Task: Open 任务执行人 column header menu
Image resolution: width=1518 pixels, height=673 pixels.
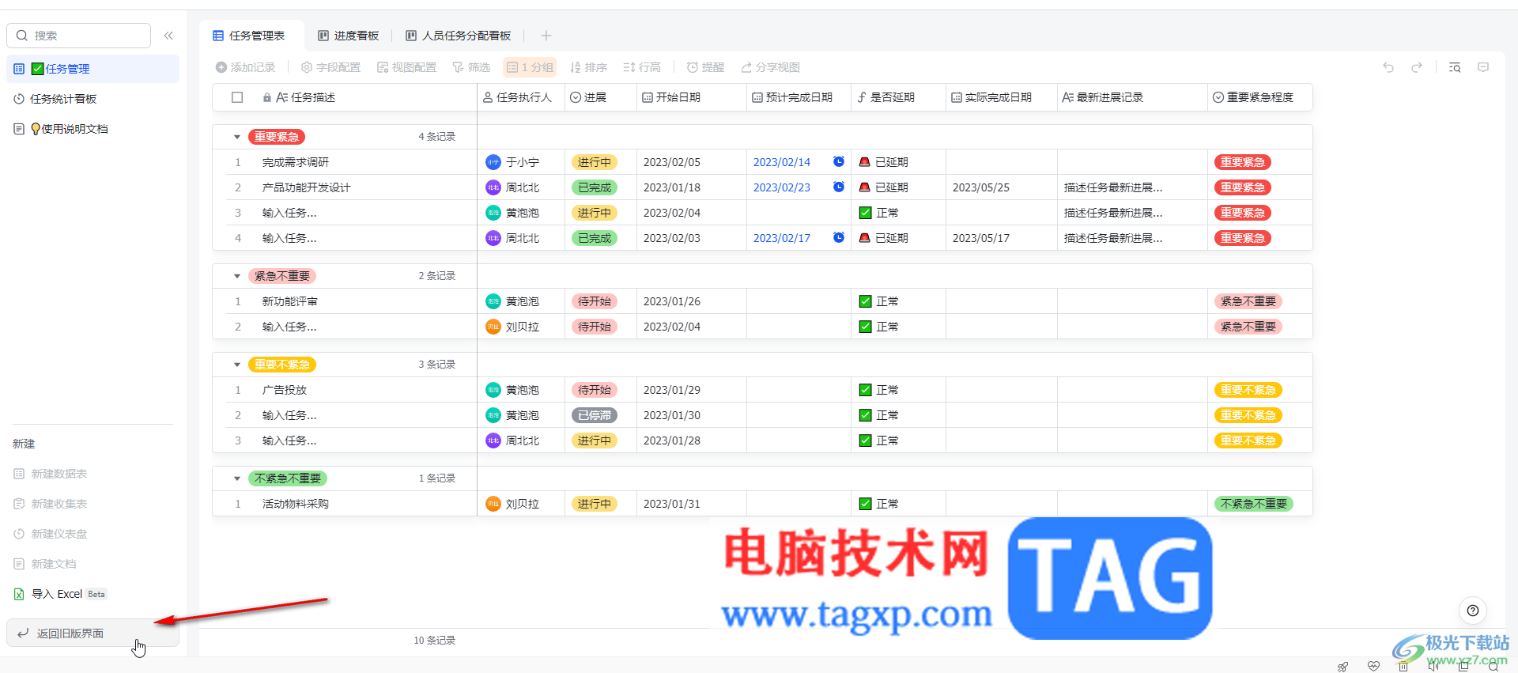Action: 521,97
